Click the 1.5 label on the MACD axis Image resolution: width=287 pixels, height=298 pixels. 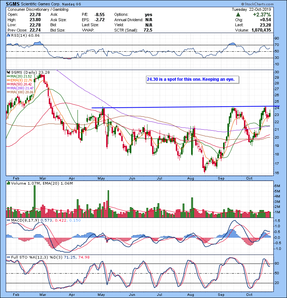click(x=277, y=220)
